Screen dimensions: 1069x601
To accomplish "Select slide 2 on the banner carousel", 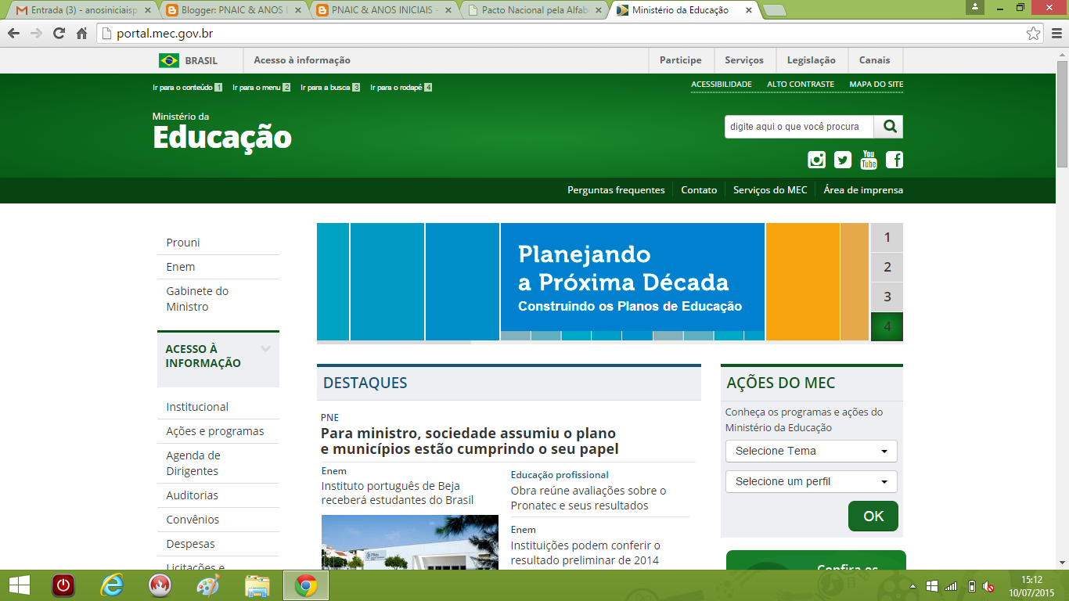I will 886,267.
